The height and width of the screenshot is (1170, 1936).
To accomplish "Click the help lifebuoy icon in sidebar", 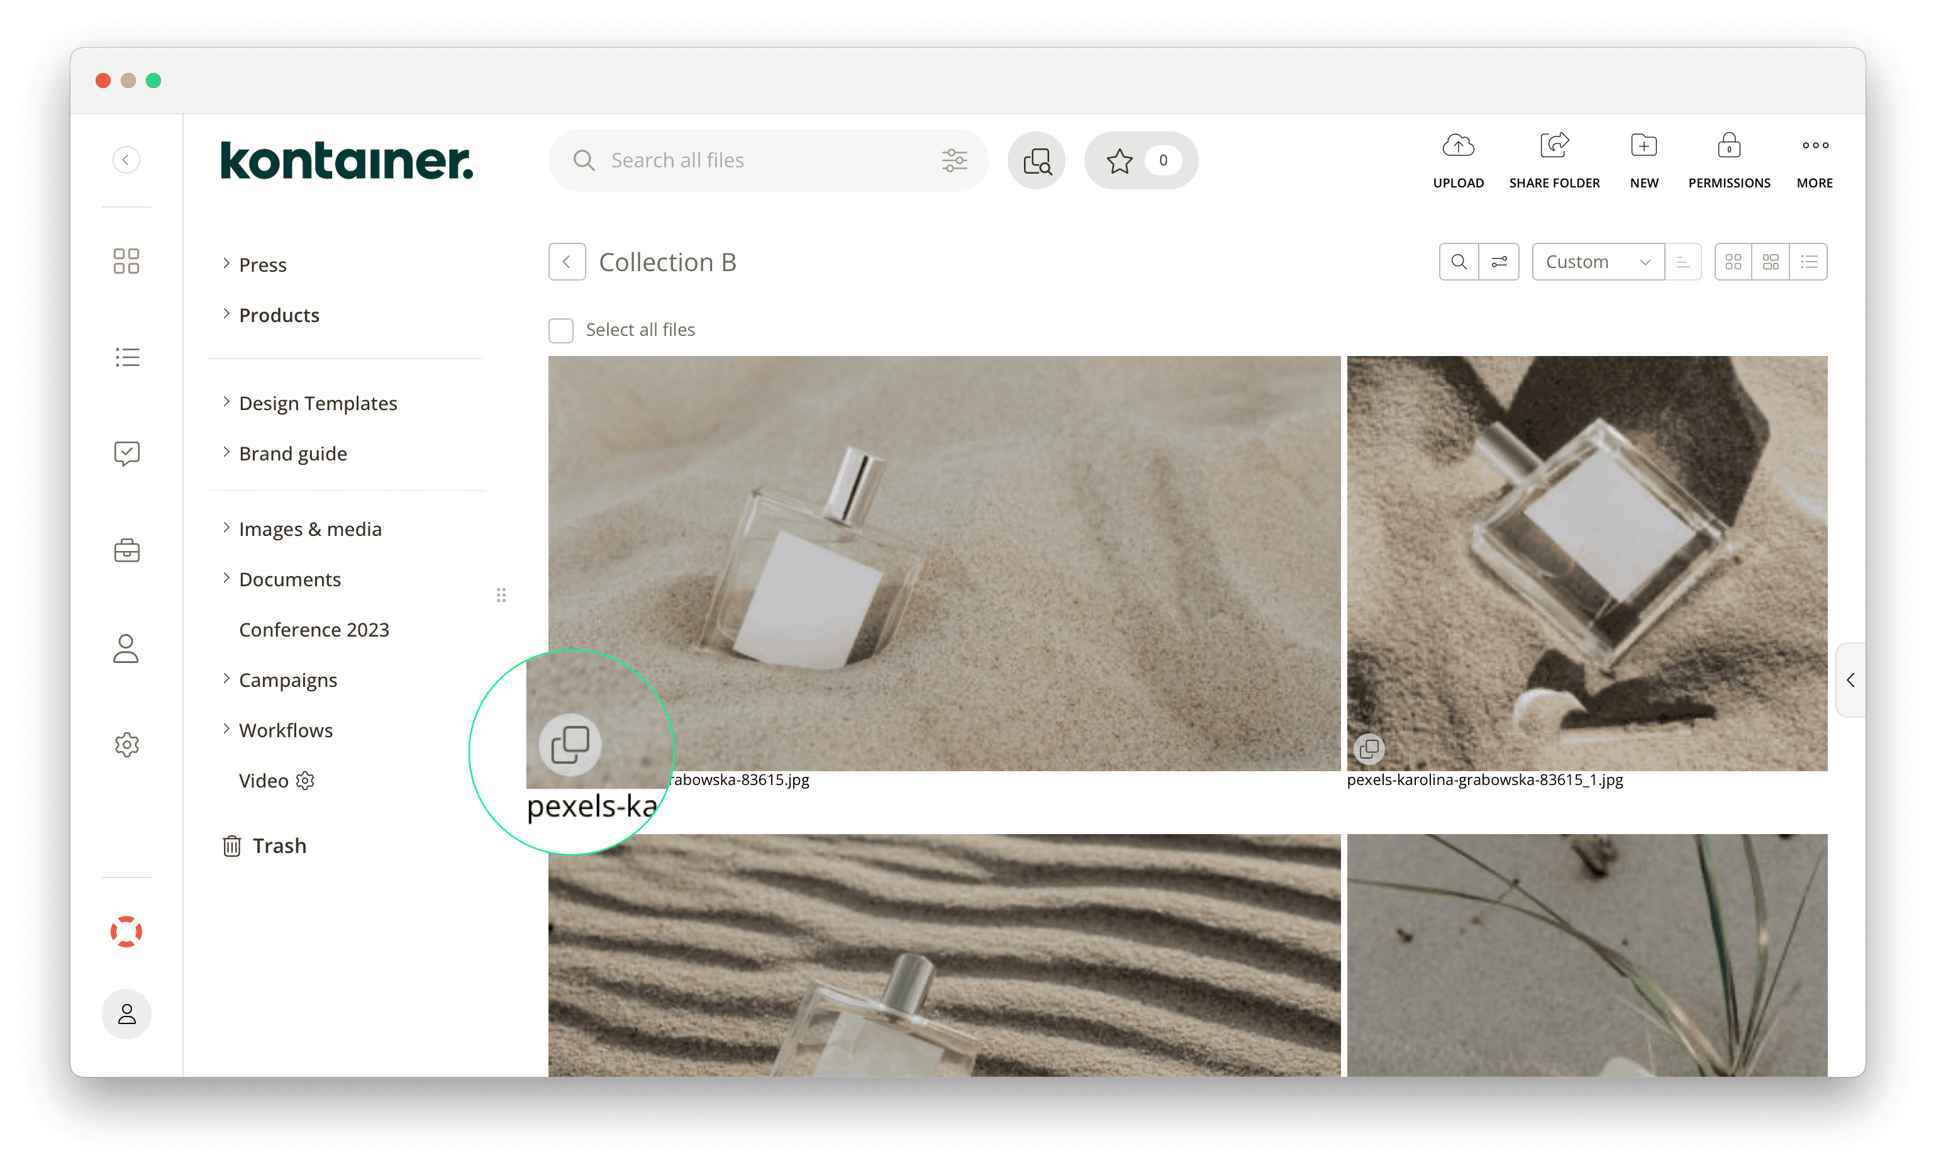I will 126,932.
